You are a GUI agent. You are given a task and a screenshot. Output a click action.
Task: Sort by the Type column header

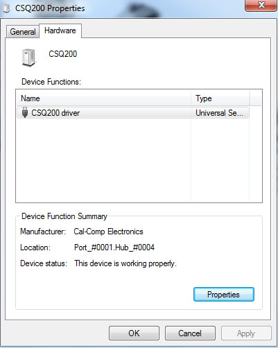(220, 98)
